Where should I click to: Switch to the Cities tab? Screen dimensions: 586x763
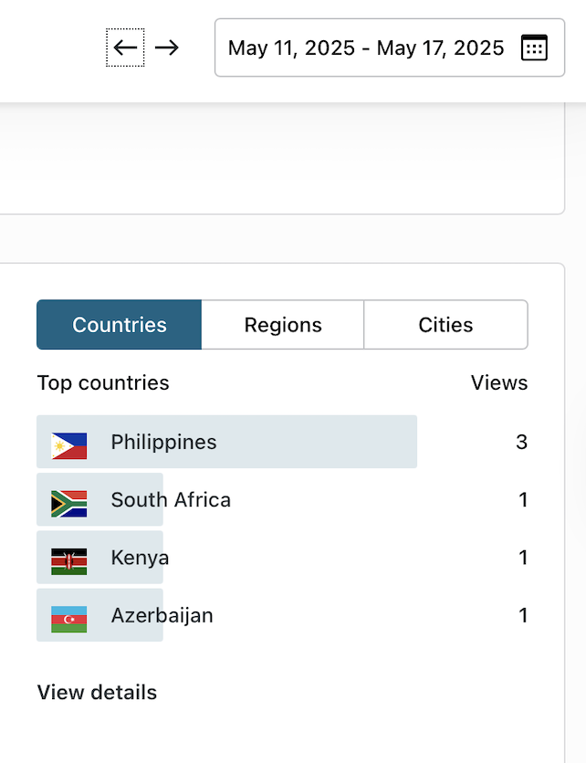pyautogui.click(x=445, y=325)
